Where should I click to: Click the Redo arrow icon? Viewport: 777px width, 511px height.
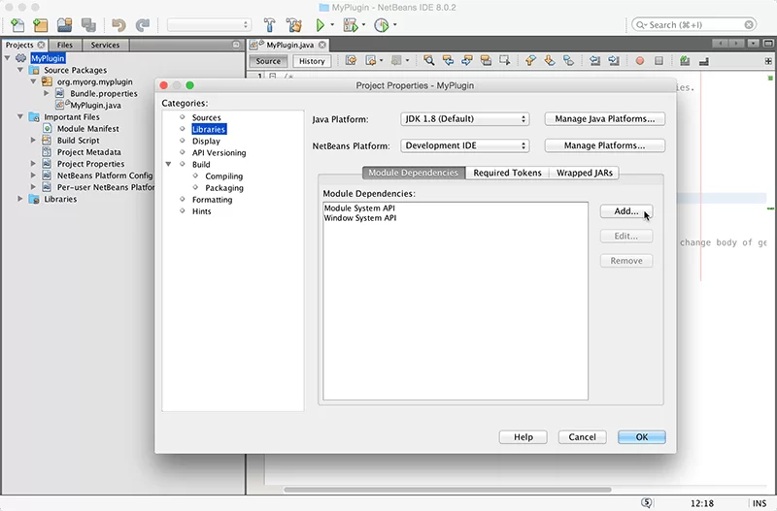point(143,25)
